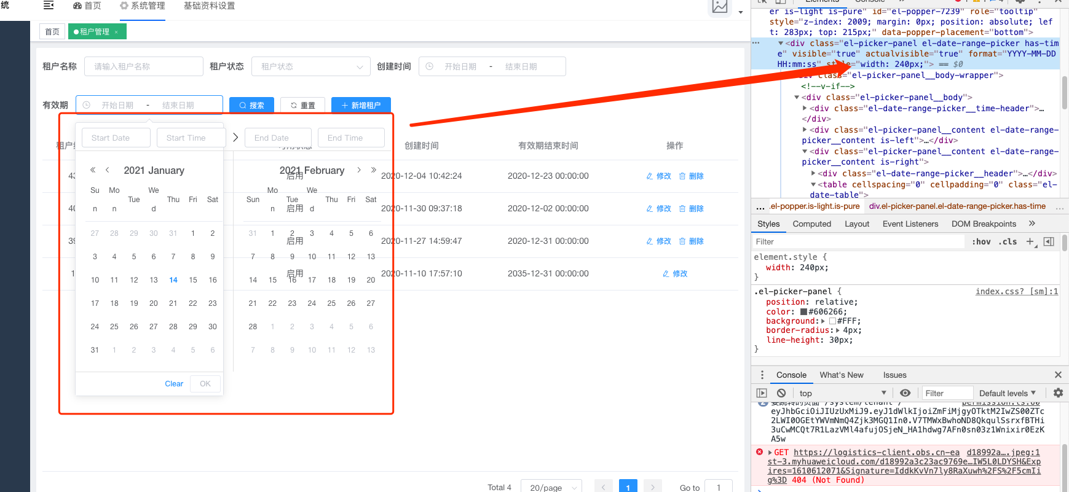Open the 系统管理 top menu

click(x=143, y=6)
